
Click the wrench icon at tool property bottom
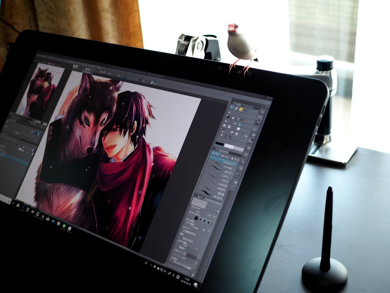[x=193, y=275]
